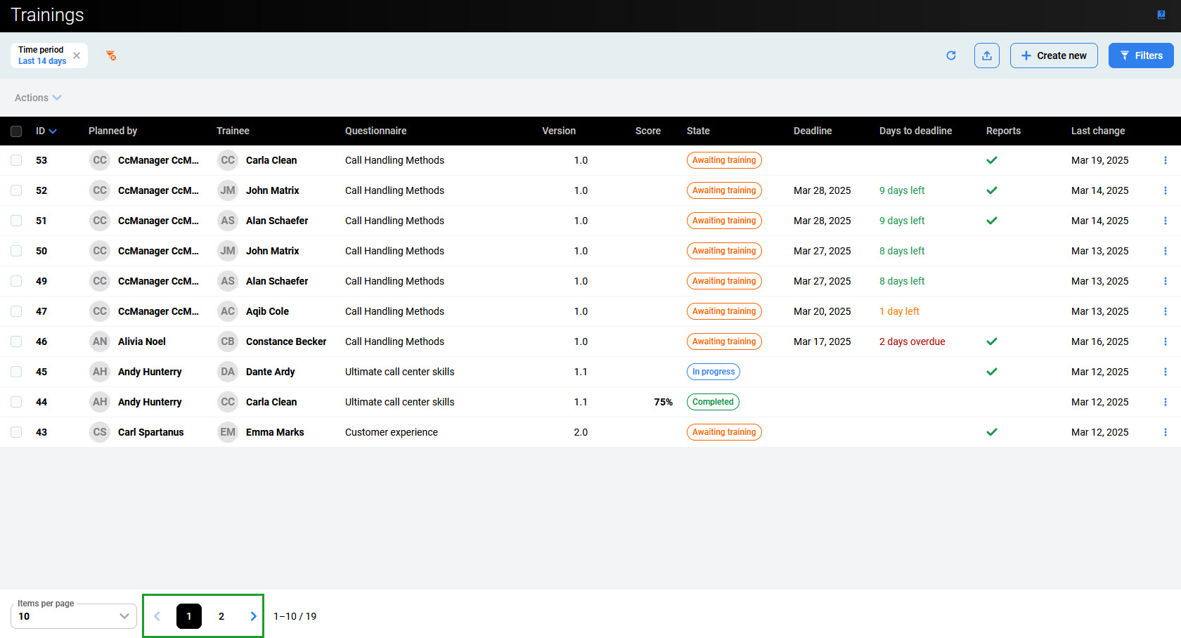Open three-dot menu for training 46
This screenshot has width=1181, height=638.
tap(1165, 341)
